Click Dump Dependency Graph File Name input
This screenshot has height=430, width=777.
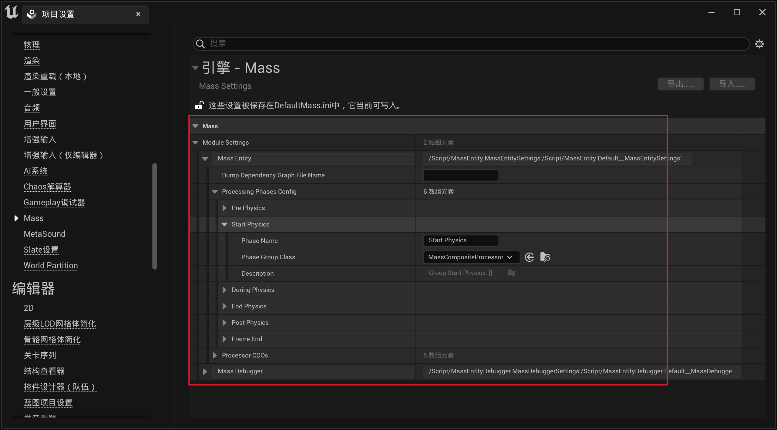pos(461,175)
